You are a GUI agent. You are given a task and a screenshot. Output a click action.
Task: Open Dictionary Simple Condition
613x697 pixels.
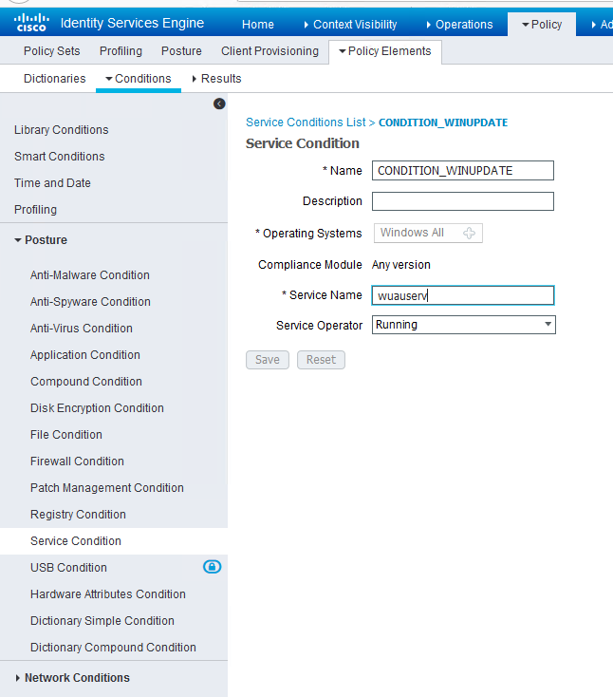click(102, 621)
